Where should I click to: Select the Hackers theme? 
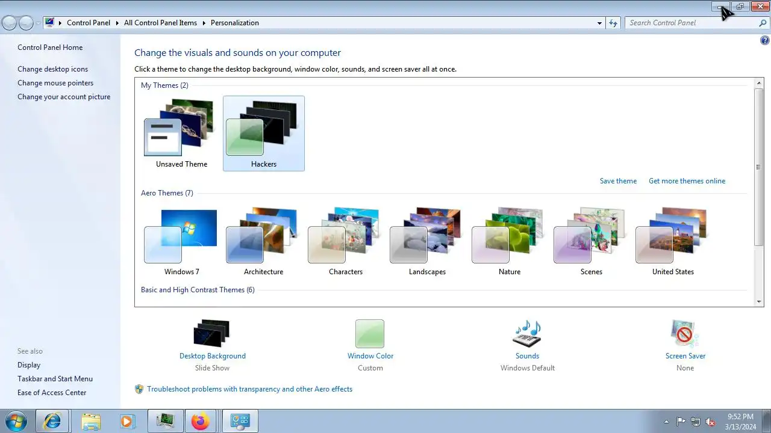click(x=264, y=134)
